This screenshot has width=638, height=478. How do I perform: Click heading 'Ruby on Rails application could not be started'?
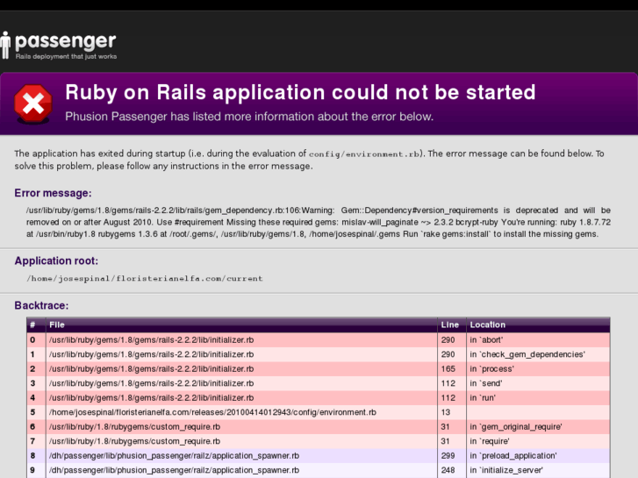tap(300, 92)
